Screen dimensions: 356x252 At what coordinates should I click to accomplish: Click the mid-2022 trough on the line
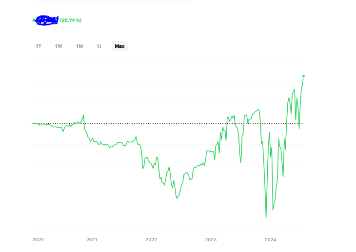pos(177,199)
